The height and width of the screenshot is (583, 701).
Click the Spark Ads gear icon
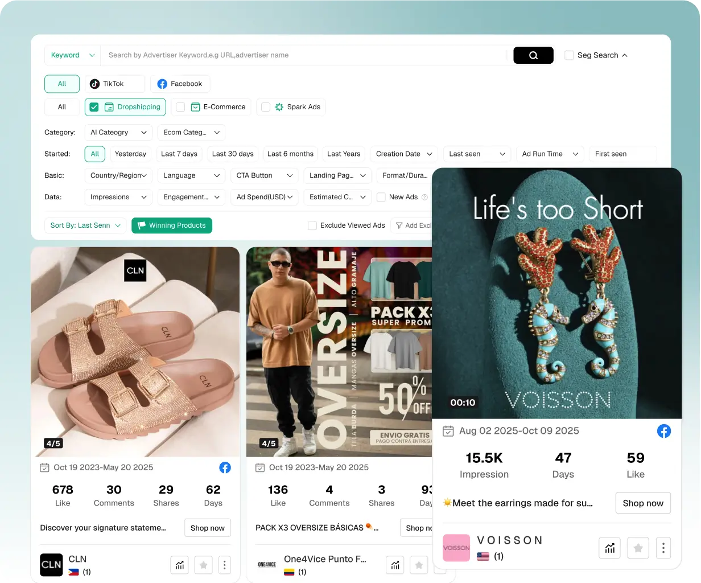[x=279, y=107]
